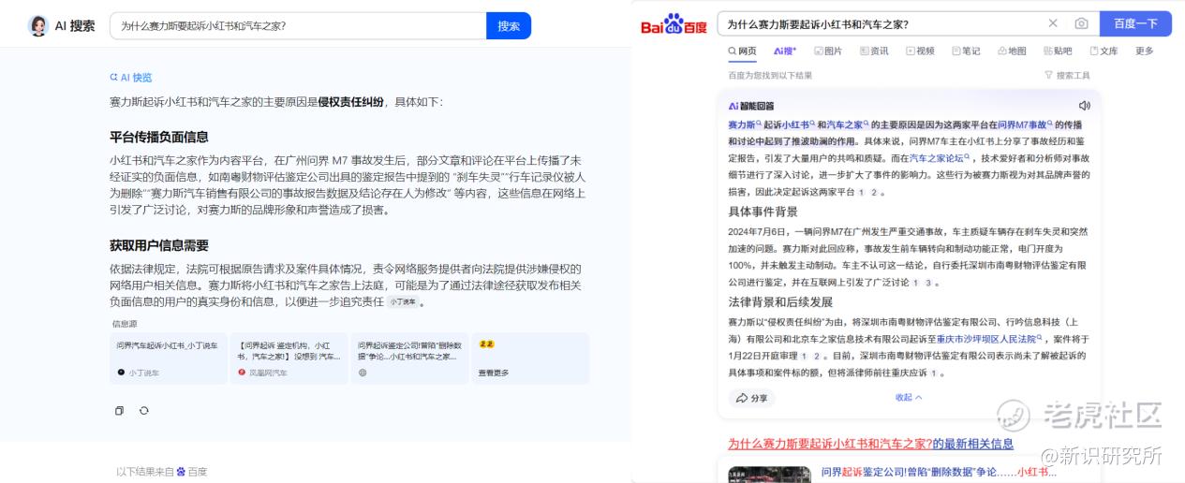Click the 重庆市沙坪坝区人民法院 link
Image resolution: width=1185 pixels, height=483 pixels.
pyautogui.click(x=987, y=339)
